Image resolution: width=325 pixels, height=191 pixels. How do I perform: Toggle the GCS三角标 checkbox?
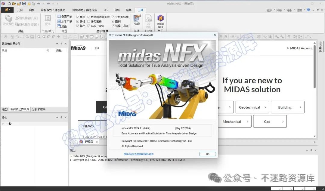(89, 26)
